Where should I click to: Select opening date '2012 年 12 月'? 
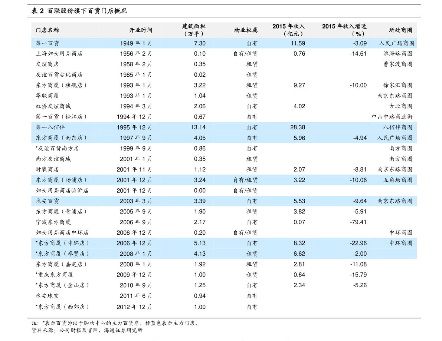click(134, 307)
